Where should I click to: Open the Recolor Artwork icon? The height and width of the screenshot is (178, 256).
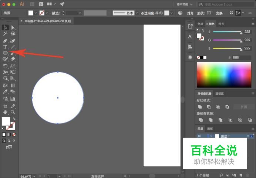[180, 13]
